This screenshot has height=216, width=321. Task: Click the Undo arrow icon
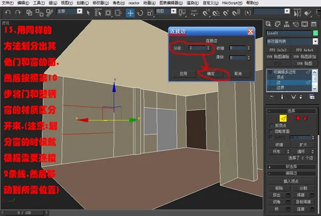[x=8, y=12]
